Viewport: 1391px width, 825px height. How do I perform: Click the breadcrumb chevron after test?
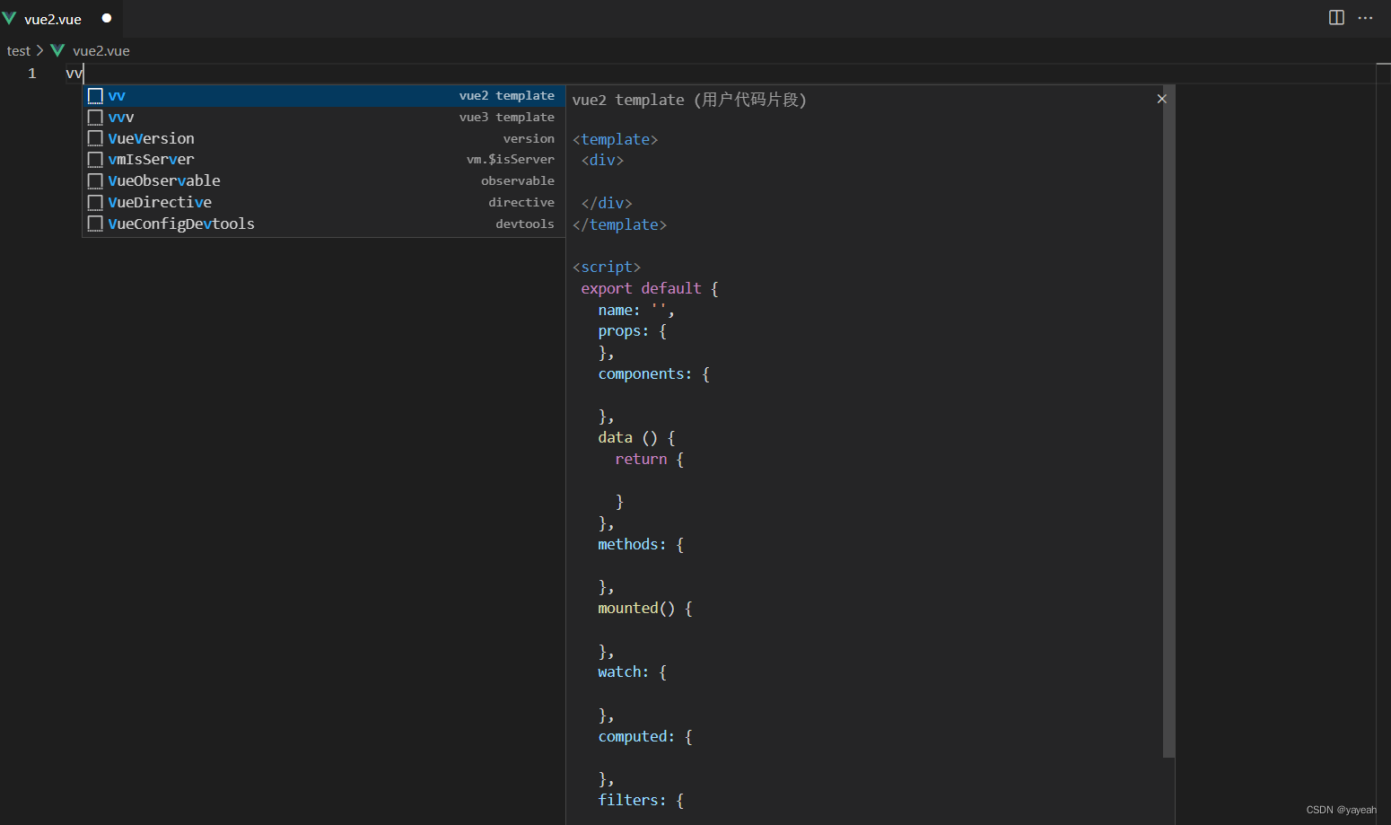point(39,50)
